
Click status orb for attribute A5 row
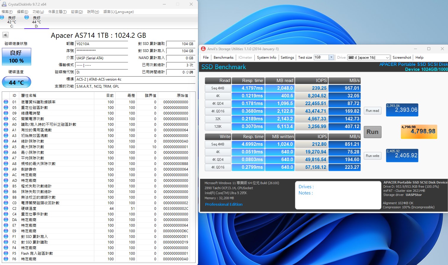6,147
